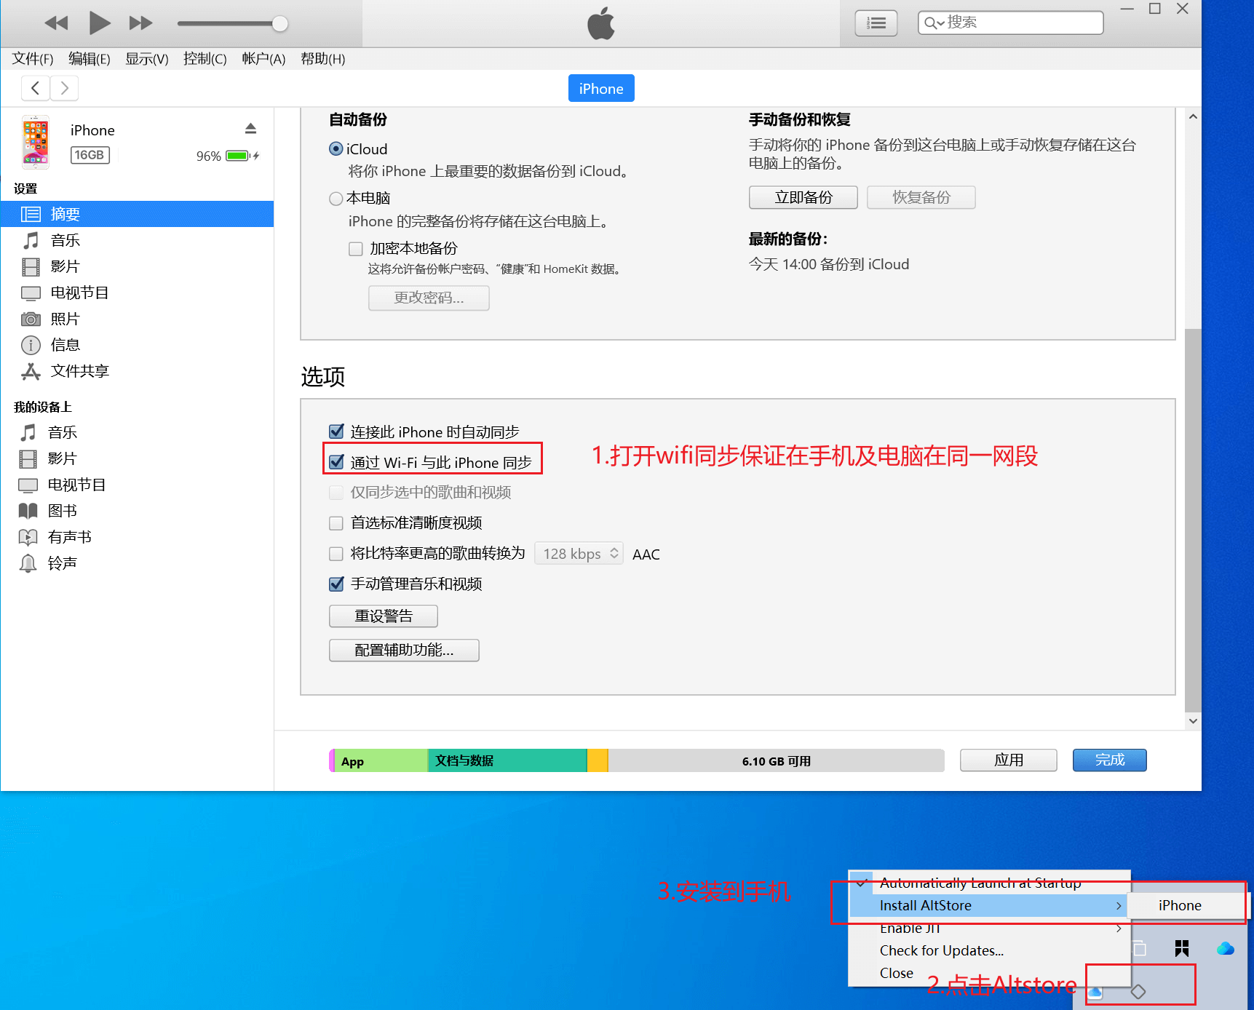Viewport: 1254px width, 1010px height.
Task: Open 音乐 under 设置 in sidebar
Action: point(137,240)
